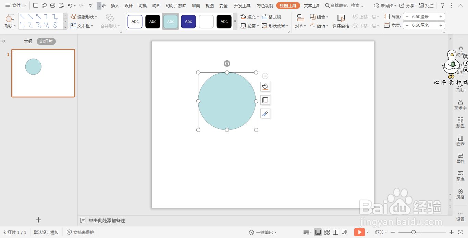
Task: Switch to slide sorter grid view
Action: [327, 232]
